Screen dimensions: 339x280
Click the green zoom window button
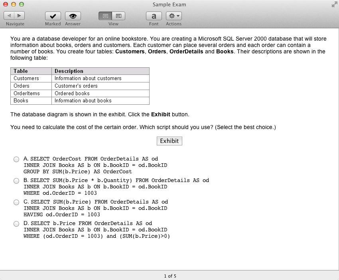[x=22, y=4]
